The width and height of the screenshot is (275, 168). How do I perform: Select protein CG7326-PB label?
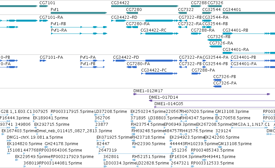point(225,77)
